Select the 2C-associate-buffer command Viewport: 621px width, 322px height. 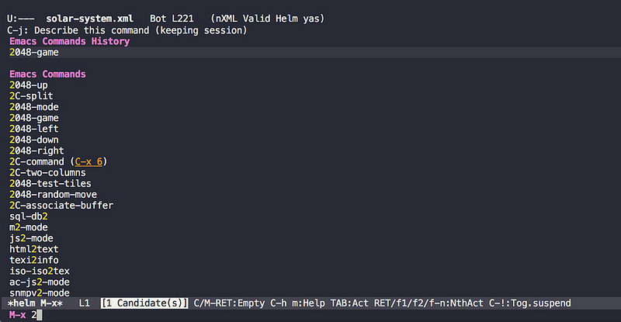pyautogui.click(x=61, y=205)
